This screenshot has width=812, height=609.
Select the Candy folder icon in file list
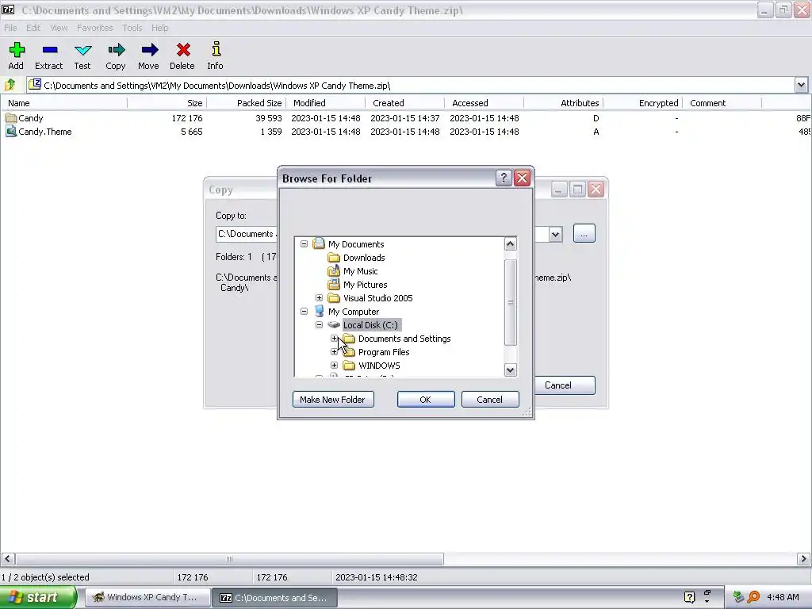pos(11,118)
